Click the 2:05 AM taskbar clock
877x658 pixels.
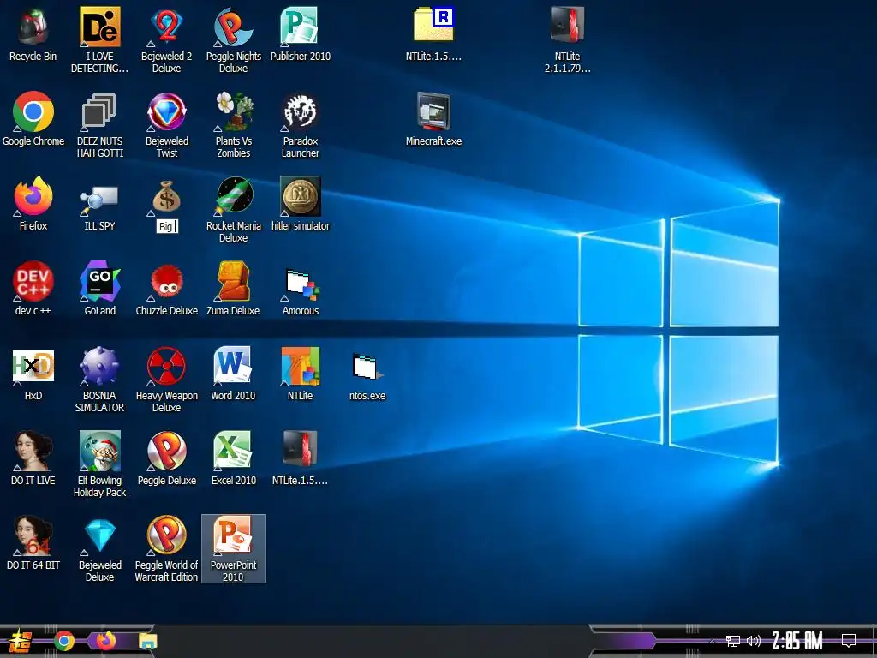[x=796, y=641]
